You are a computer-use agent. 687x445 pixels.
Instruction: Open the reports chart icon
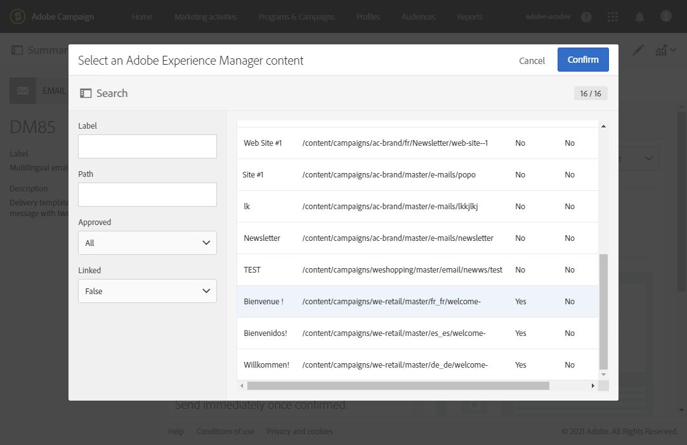[x=662, y=50]
